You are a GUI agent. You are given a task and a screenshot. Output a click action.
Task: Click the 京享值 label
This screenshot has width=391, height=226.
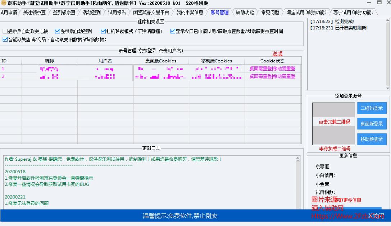point(323,166)
